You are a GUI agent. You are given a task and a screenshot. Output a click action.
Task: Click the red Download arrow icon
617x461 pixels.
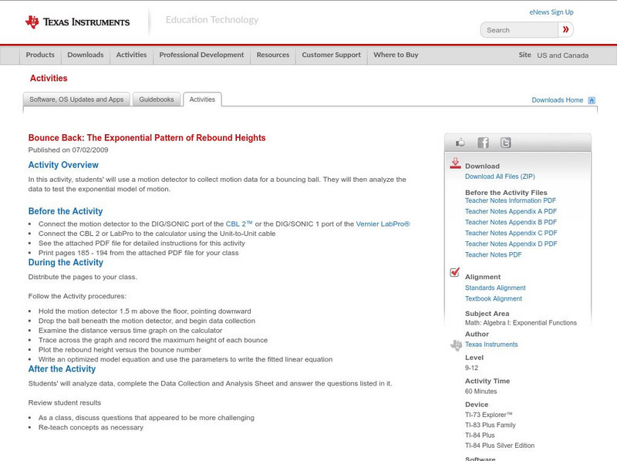coord(455,163)
